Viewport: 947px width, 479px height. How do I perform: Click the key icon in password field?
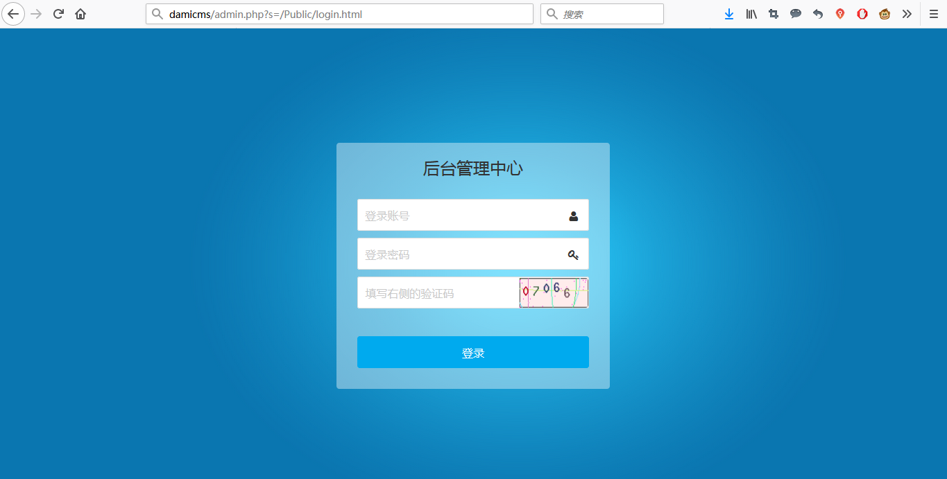pyautogui.click(x=573, y=255)
